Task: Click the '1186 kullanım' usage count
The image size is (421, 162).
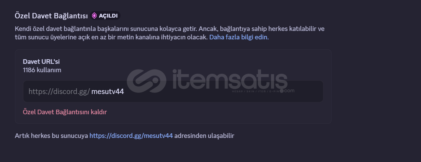Action: tap(42, 70)
